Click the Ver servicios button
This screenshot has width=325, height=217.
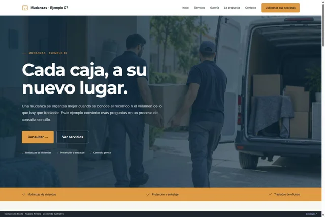[73, 137]
